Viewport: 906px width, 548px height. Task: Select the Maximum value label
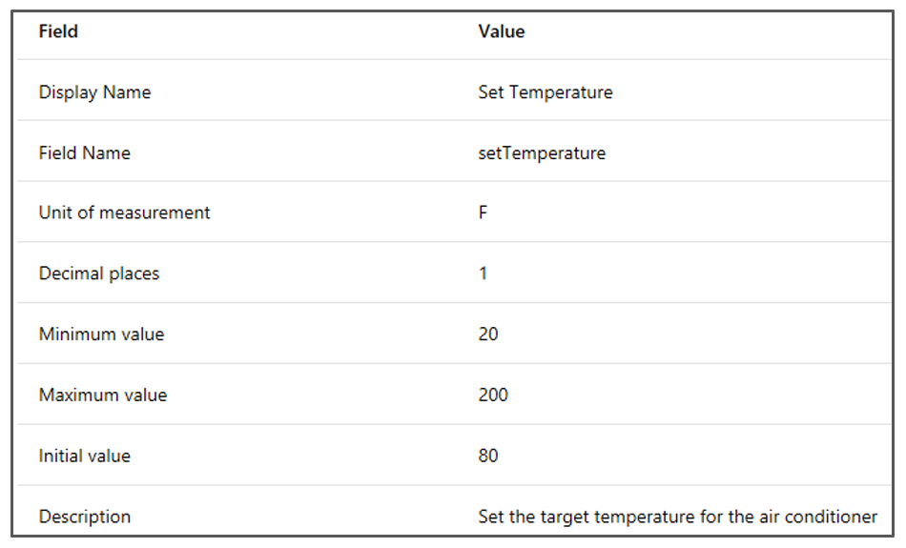click(103, 396)
